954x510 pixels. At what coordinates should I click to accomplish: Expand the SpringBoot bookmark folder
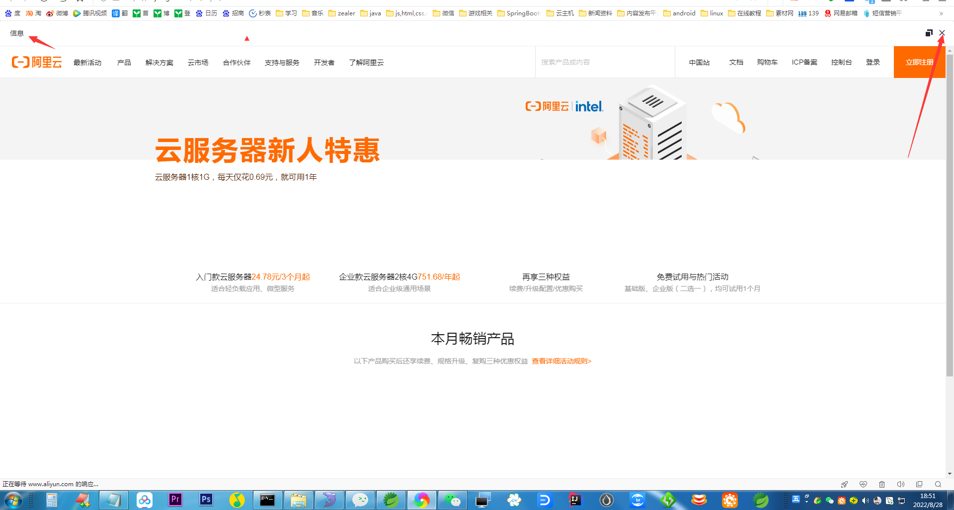click(x=519, y=13)
